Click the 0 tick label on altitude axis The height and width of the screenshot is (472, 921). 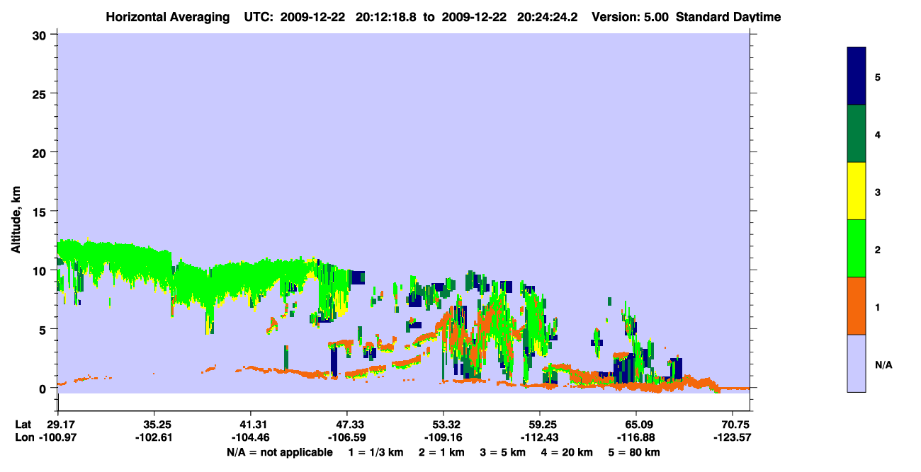coord(45,388)
